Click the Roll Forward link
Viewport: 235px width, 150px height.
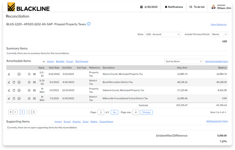(81, 61)
